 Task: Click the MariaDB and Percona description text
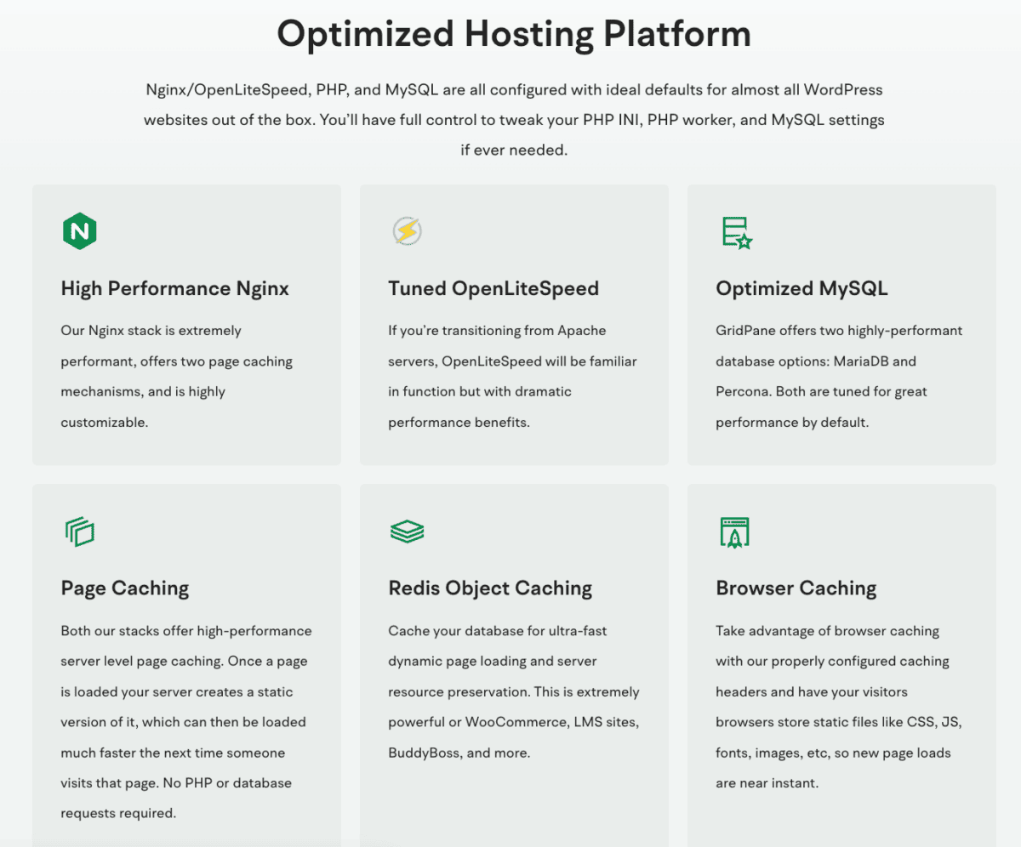(x=839, y=376)
